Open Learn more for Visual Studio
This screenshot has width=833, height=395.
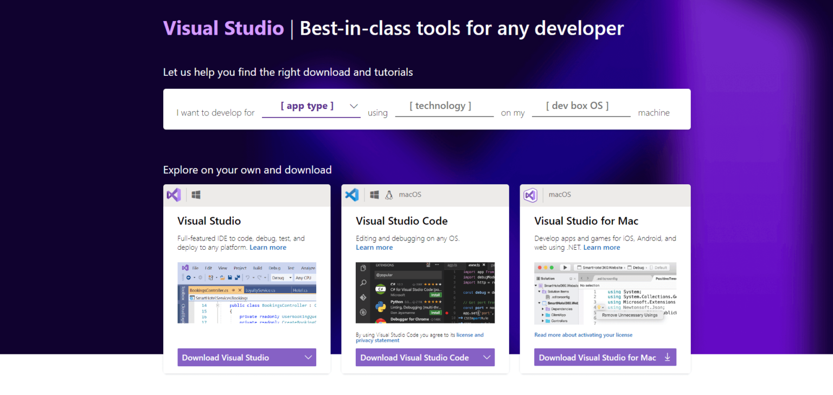click(x=268, y=247)
